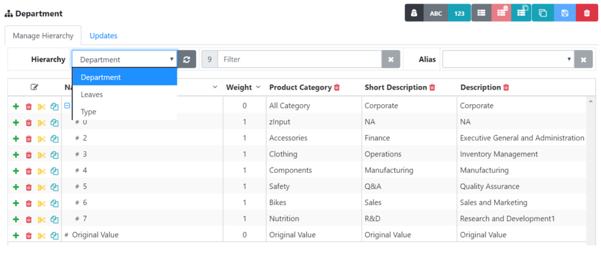
Task: Open the Alias dropdown
Action: pyautogui.click(x=508, y=59)
